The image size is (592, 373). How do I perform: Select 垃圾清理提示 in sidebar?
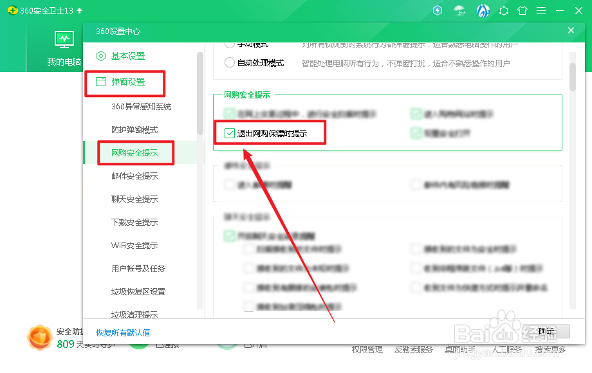(134, 314)
